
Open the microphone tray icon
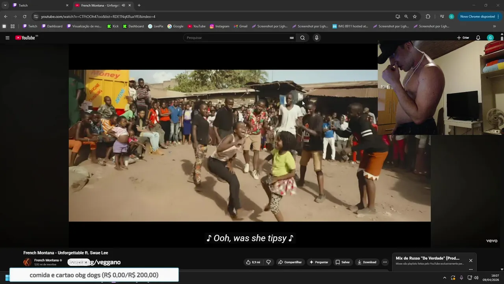461,278
